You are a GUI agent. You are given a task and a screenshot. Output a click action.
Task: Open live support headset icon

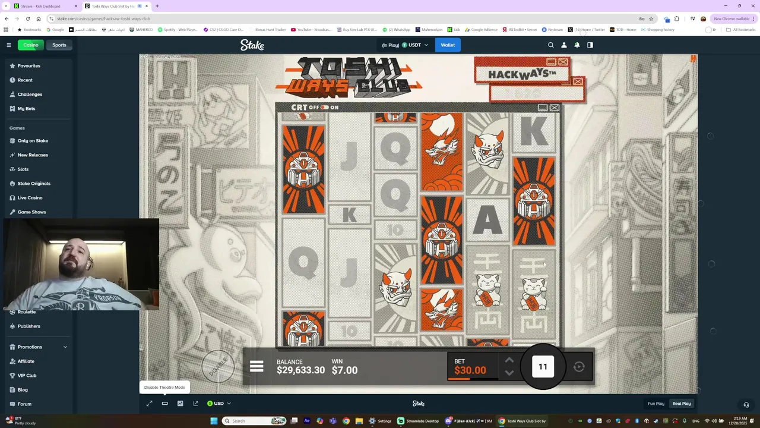tap(746, 405)
